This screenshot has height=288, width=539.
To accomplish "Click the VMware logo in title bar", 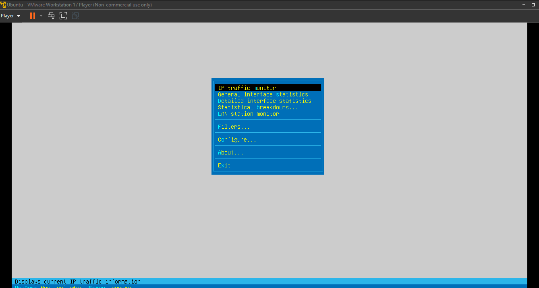I will point(3,5).
